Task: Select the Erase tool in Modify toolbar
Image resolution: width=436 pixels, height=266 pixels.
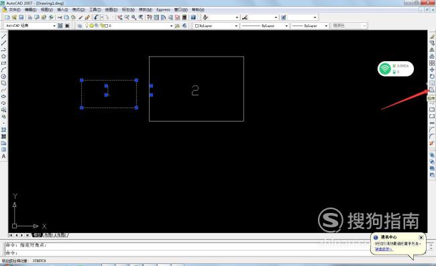Action: pyautogui.click(x=432, y=36)
